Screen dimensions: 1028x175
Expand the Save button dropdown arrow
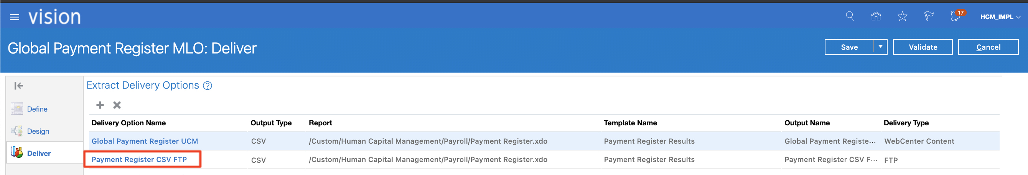[880, 47]
